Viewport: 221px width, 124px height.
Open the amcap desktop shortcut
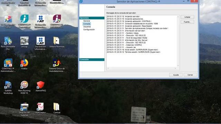[x=25, y=42]
